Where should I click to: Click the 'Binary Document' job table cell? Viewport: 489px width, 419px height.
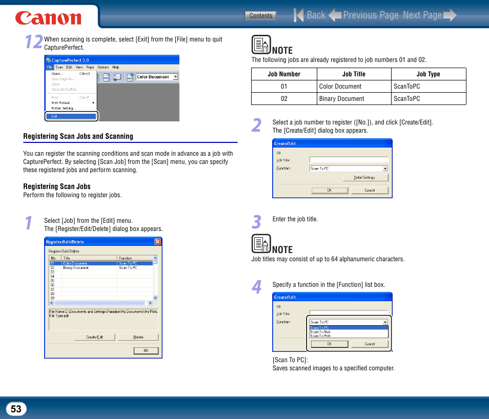(x=354, y=98)
